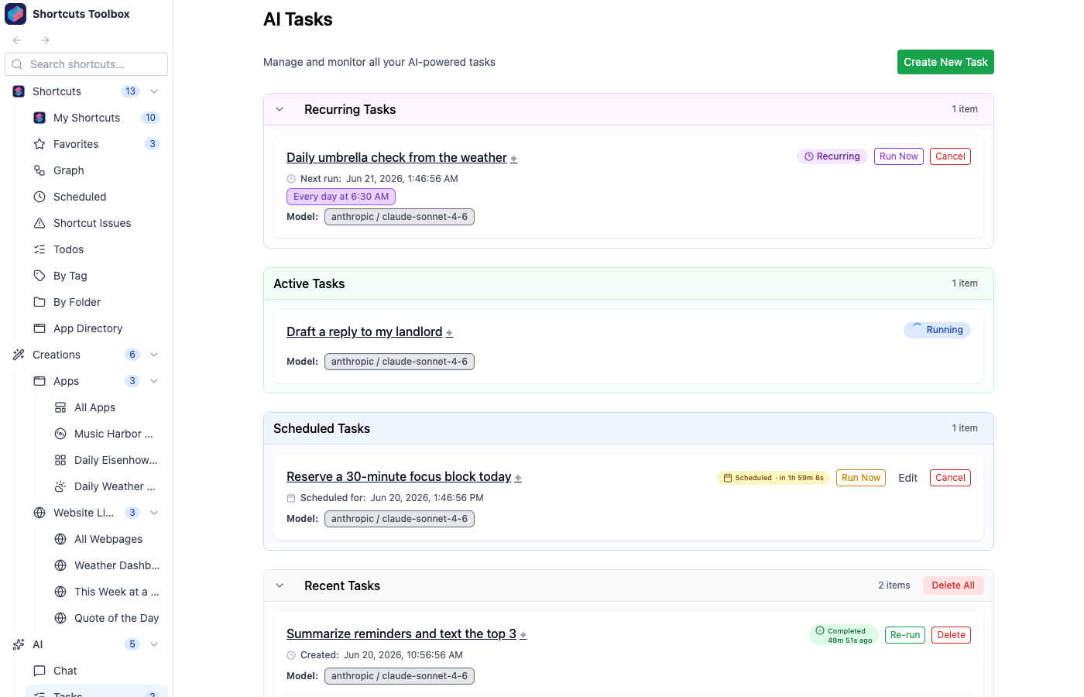
Task: Click Next run Jun 21, 2026 text
Action: pyautogui.click(x=379, y=179)
